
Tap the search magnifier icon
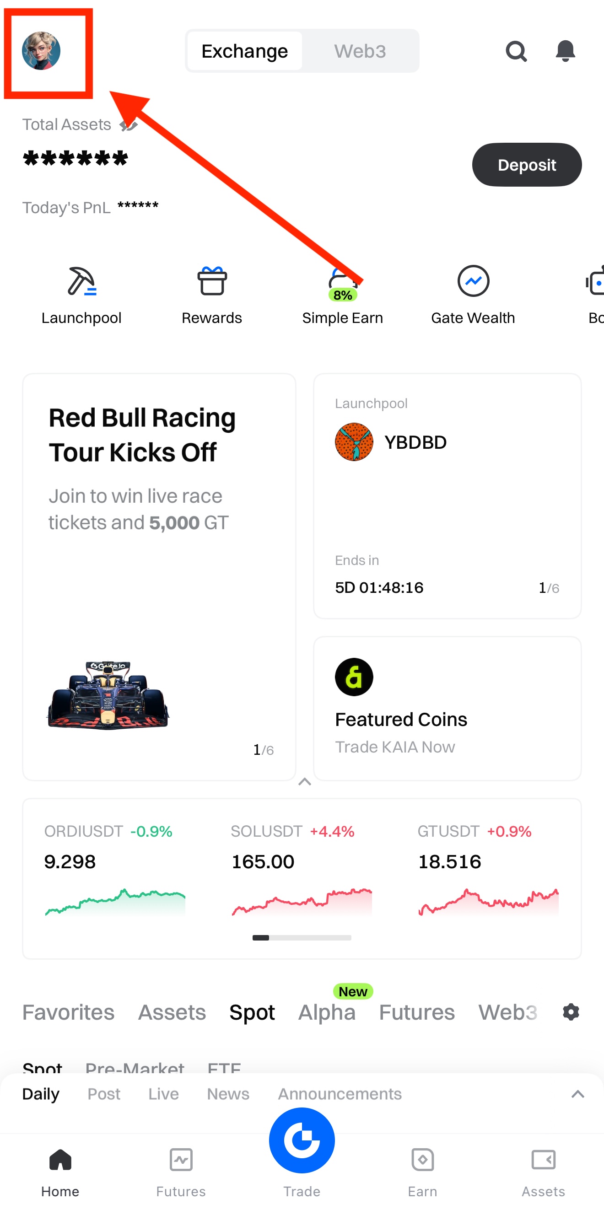coord(516,51)
